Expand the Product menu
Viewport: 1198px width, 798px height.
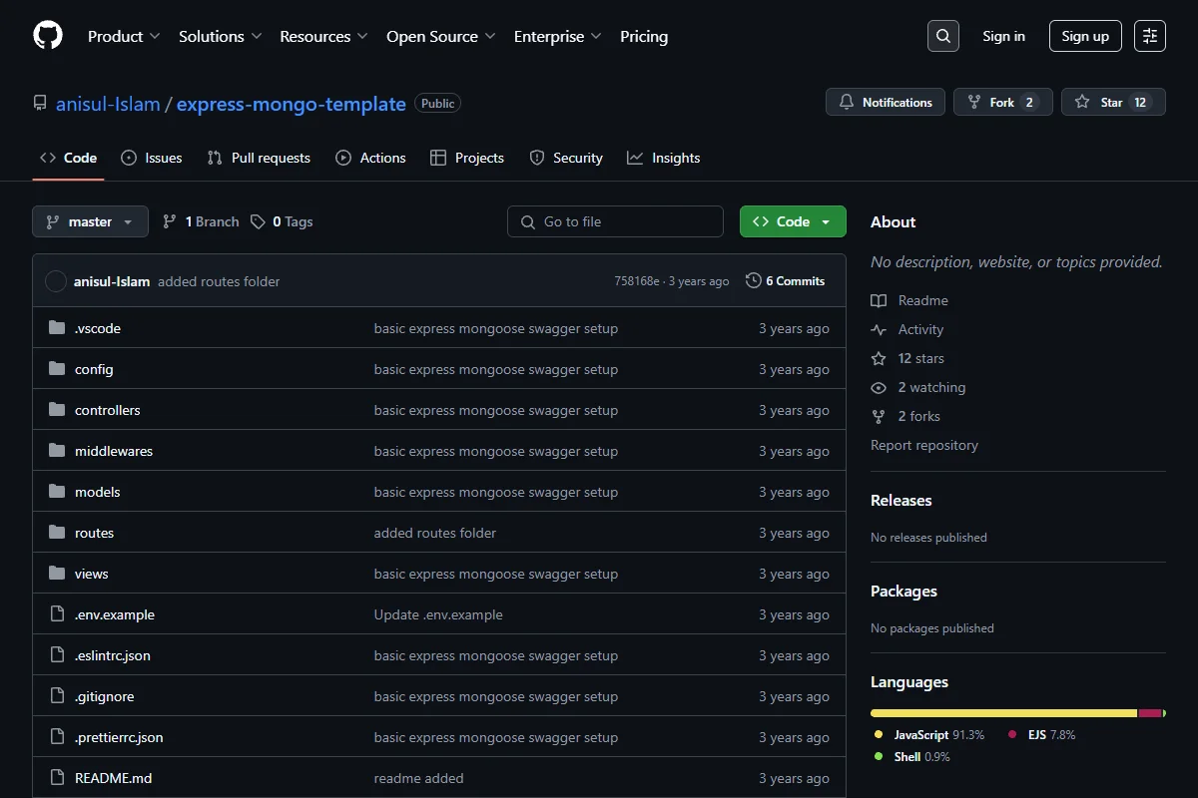click(124, 36)
